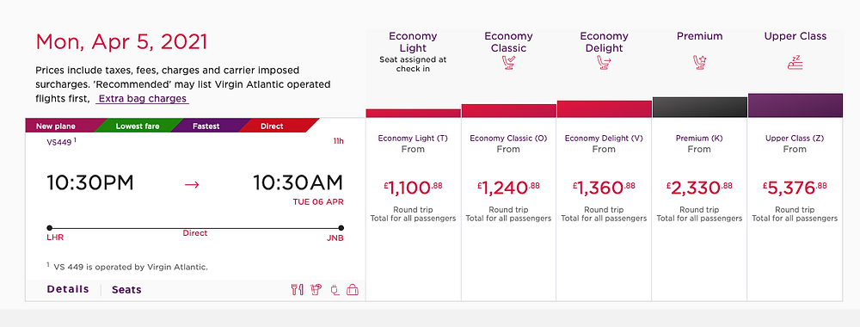Click the power outlet icon

[x=335, y=290]
